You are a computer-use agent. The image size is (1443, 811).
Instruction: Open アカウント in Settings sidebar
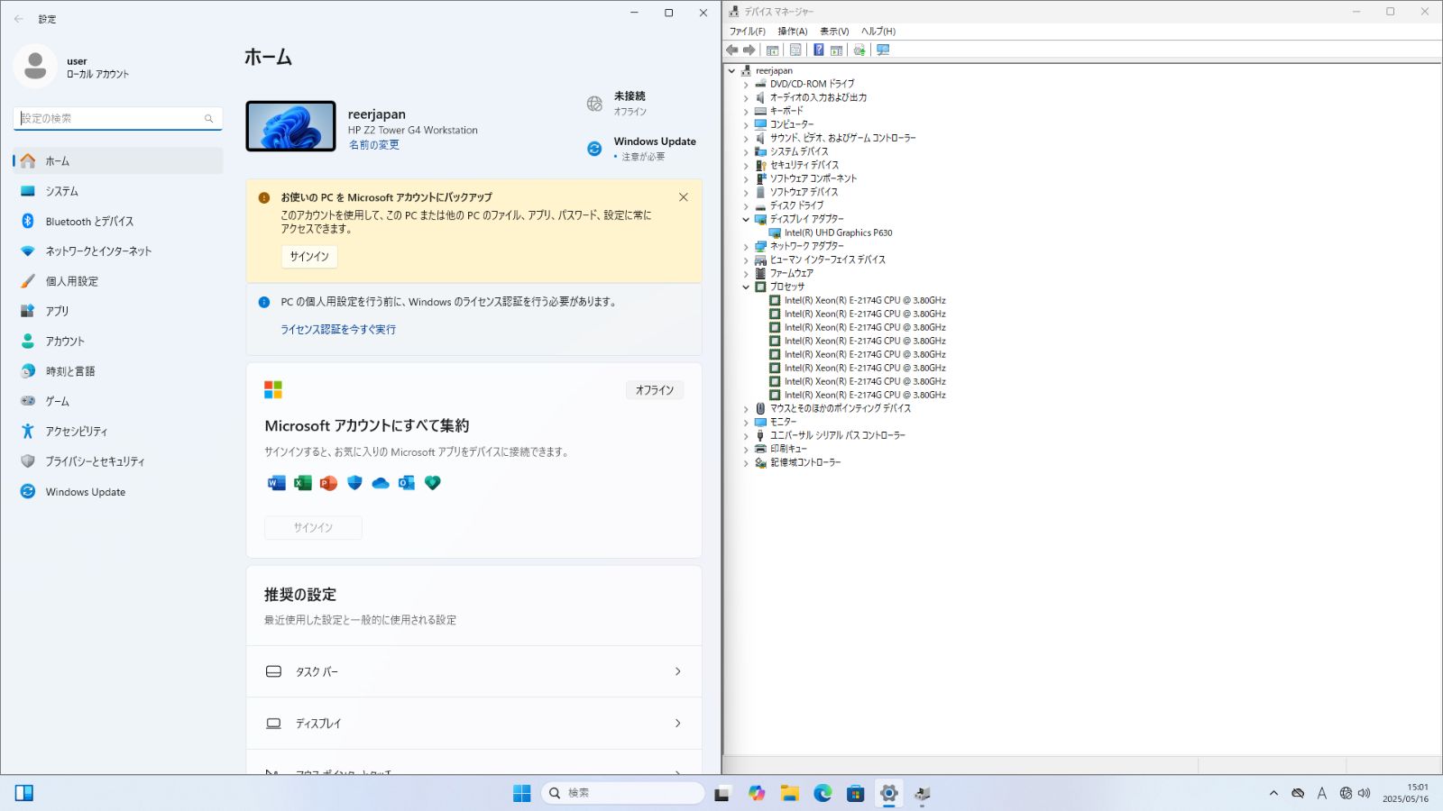[x=118, y=342]
